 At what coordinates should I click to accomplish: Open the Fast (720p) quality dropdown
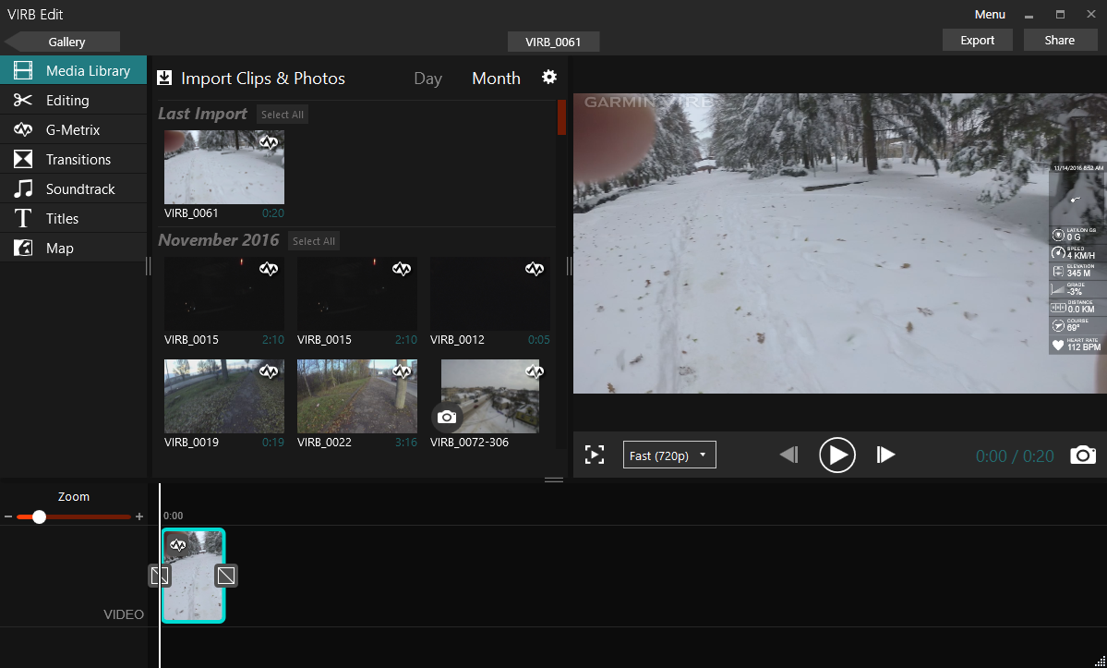pyautogui.click(x=669, y=455)
